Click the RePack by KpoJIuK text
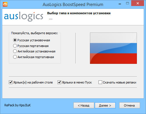This screenshot has height=114, width=146. pyautogui.click(x=18, y=105)
